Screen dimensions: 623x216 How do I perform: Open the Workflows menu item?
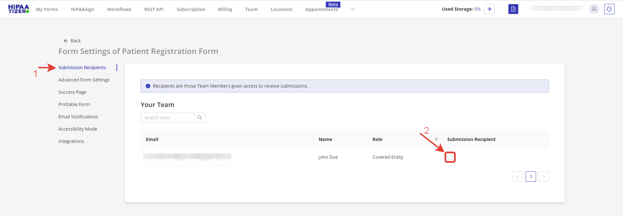coord(119,9)
